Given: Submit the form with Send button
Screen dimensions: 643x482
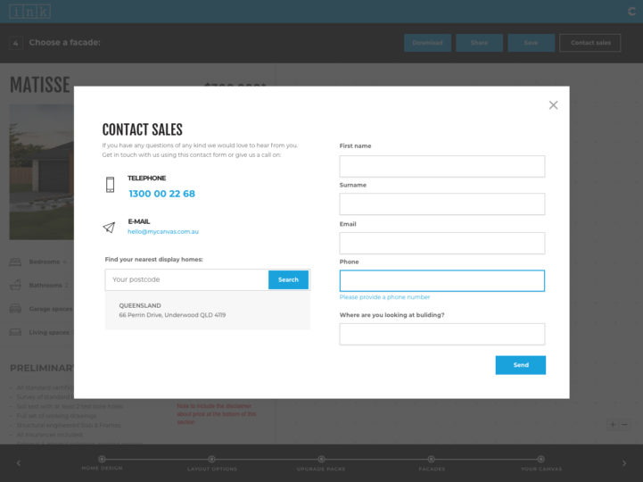Looking at the screenshot, I should pos(520,365).
